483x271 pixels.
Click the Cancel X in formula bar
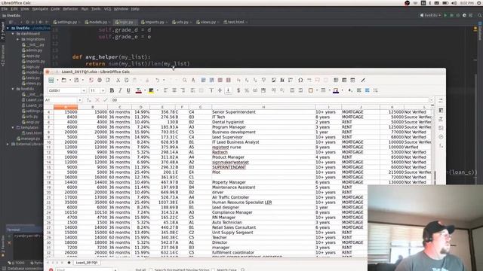pos(97,100)
